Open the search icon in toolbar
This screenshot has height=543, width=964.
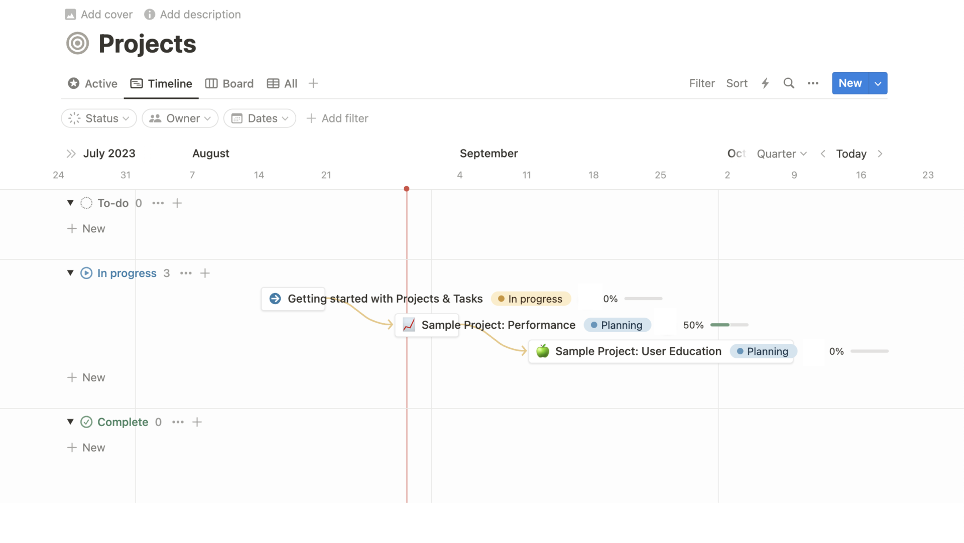coord(789,83)
